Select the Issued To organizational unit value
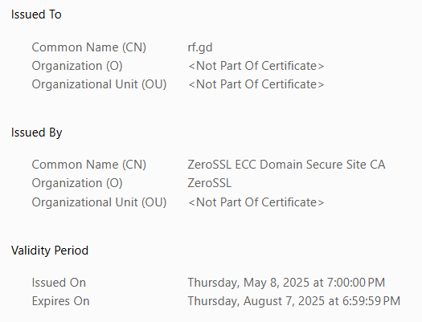Screen dimensions: 422x322 [x=256, y=84]
